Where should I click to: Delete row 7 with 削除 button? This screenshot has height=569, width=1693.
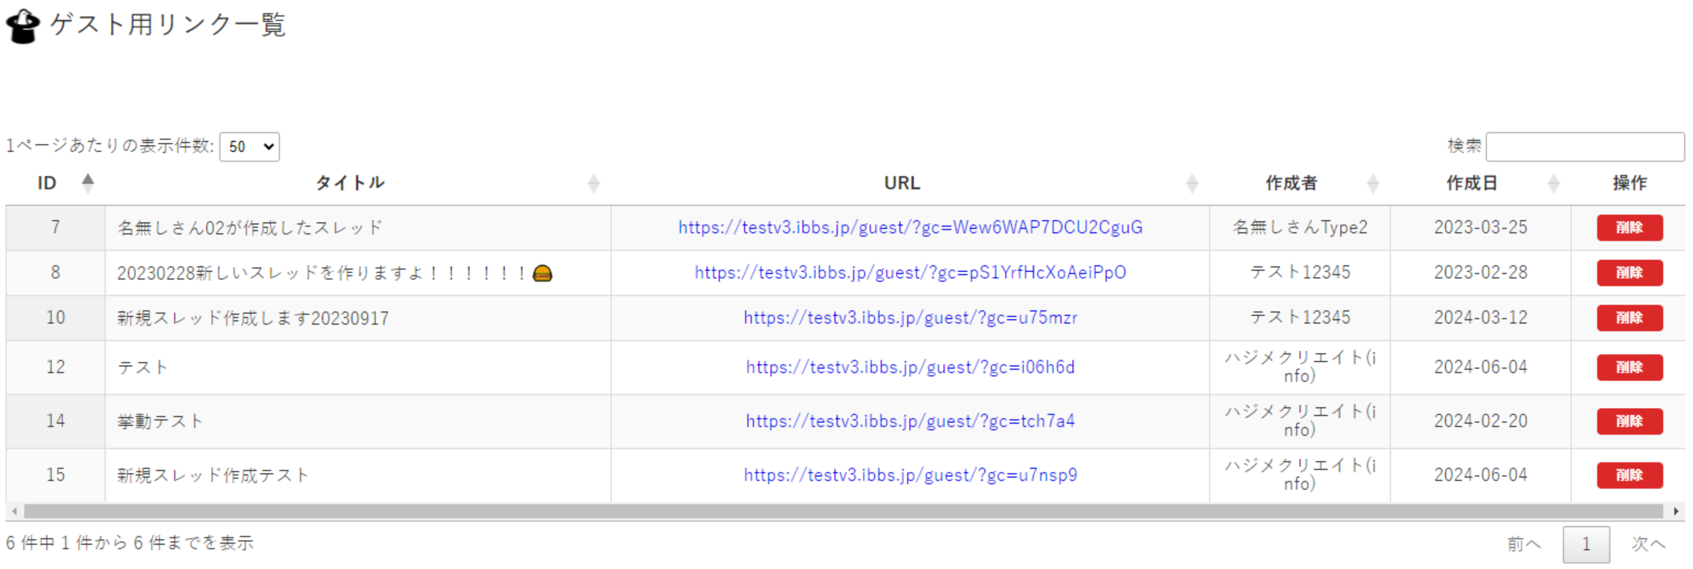[x=1629, y=228]
